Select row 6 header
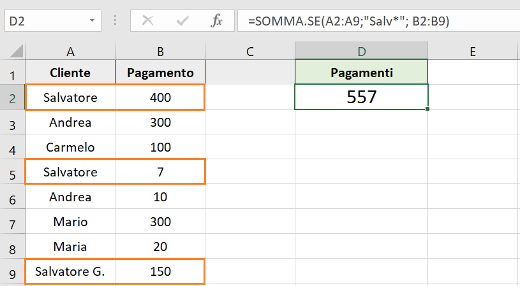The width and height of the screenshot is (520, 286). (13, 196)
